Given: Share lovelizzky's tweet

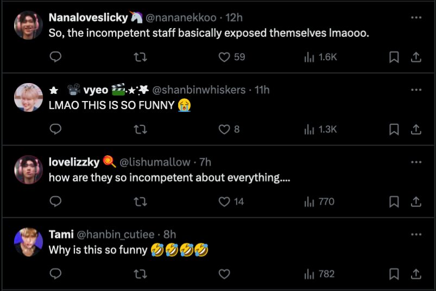Looking at the screenshot, I should tap(416, 201).
